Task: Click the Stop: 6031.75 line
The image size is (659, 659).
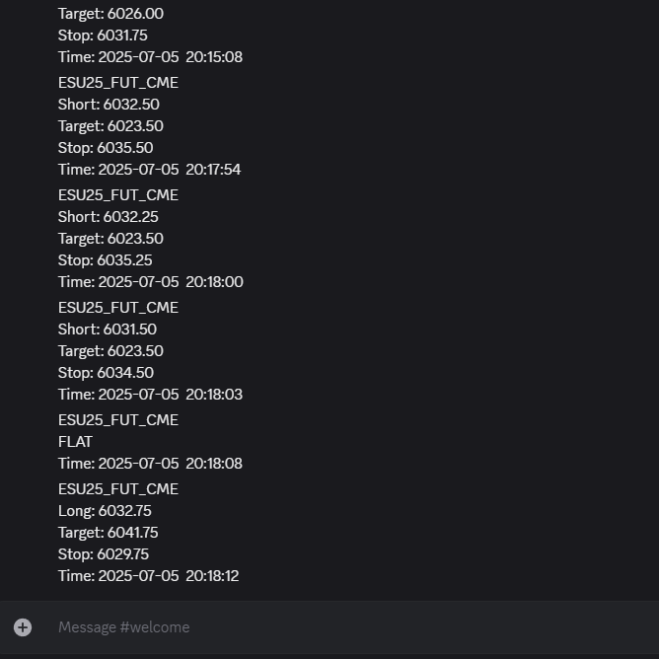Action: tap(103, 36)
